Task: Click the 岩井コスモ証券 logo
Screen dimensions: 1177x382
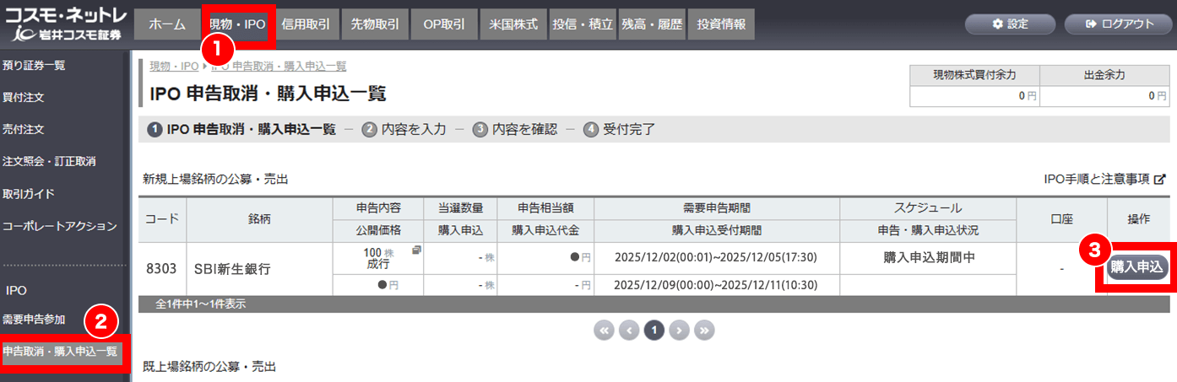Action: tap(64, 24)
